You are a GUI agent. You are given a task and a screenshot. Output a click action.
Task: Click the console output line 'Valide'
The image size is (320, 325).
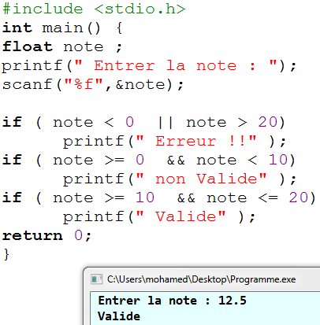[x=119, y=316]
